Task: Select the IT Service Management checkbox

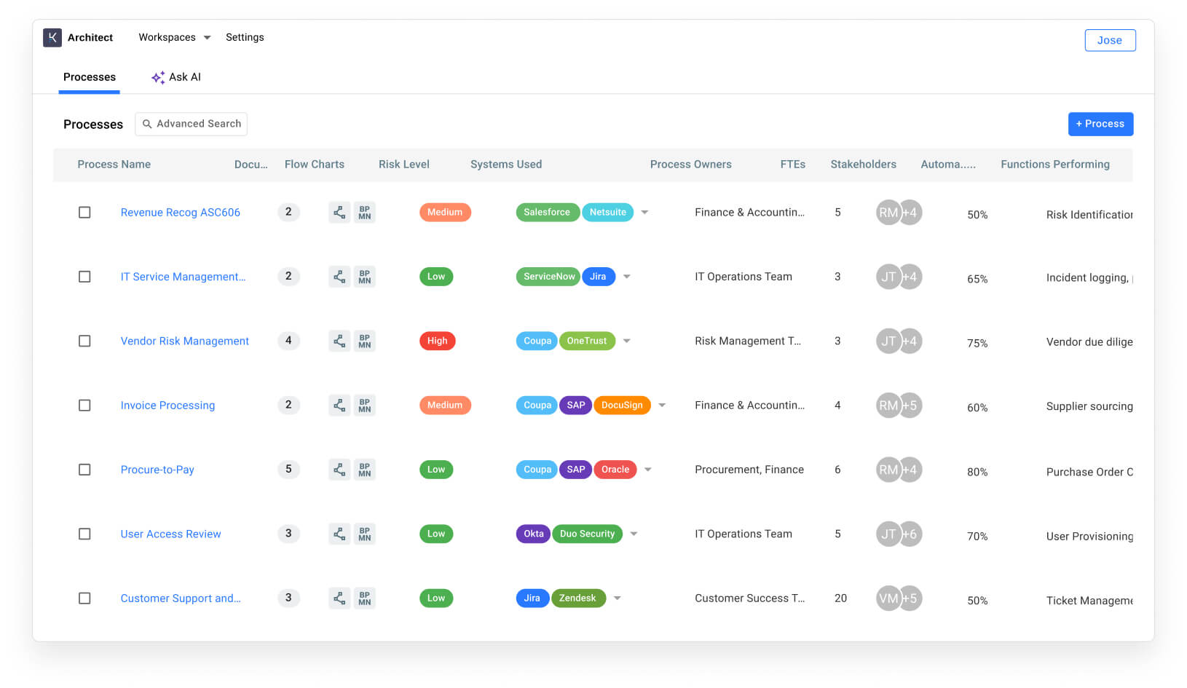Action: coord(84,277)
